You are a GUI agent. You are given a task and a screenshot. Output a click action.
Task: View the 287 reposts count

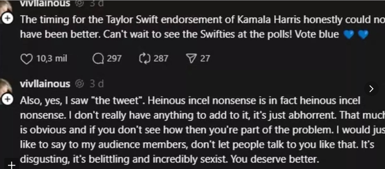[161, 59]
